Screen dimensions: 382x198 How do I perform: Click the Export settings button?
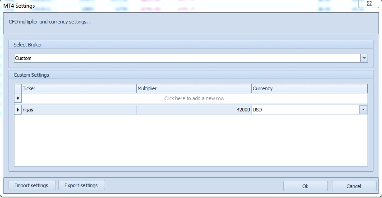81,185
